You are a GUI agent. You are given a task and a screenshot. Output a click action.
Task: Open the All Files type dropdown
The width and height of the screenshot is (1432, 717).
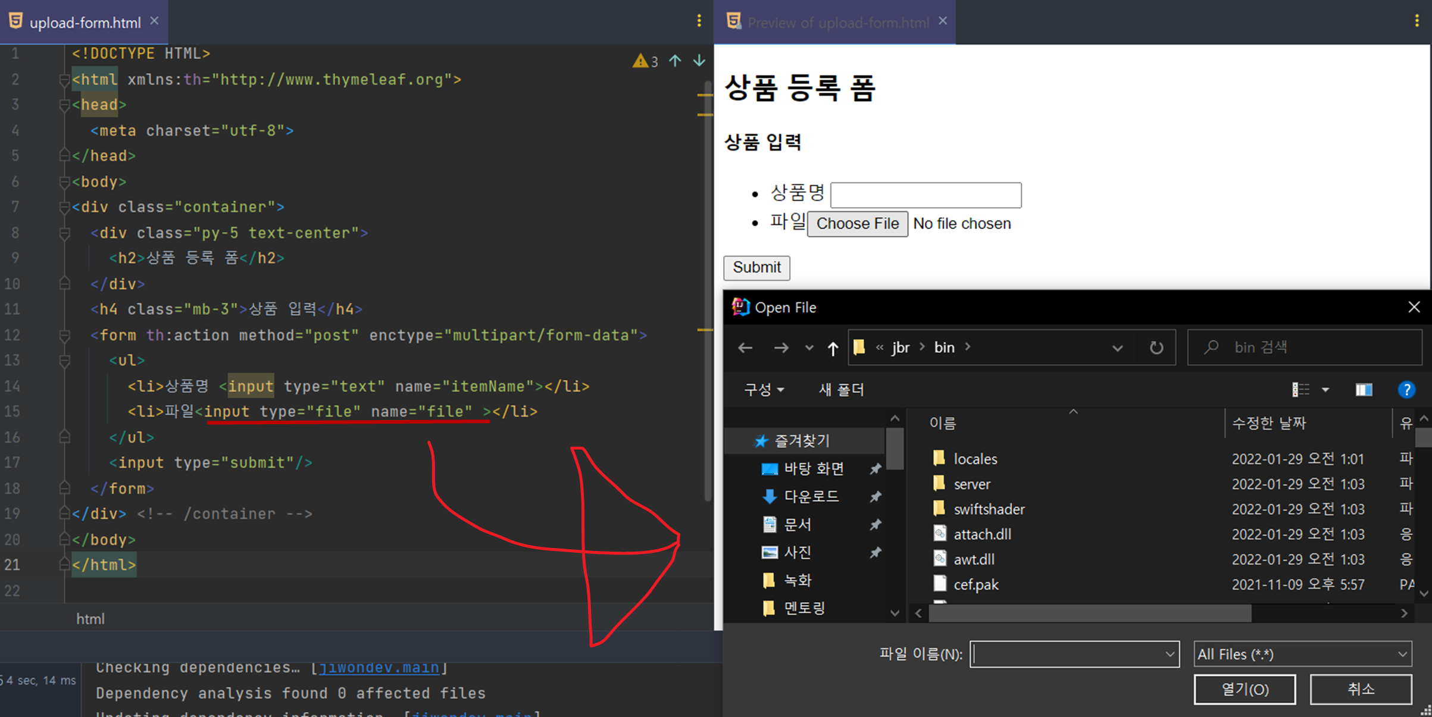click(x=1302, y=654)
